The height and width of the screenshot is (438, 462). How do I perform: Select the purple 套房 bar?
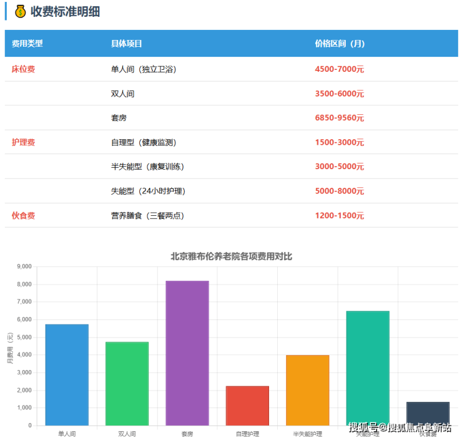tap(187, 353)
